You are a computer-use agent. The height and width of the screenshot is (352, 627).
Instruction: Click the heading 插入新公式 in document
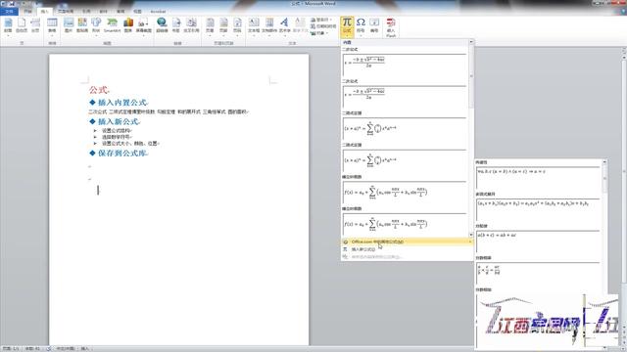pos(119,121)
